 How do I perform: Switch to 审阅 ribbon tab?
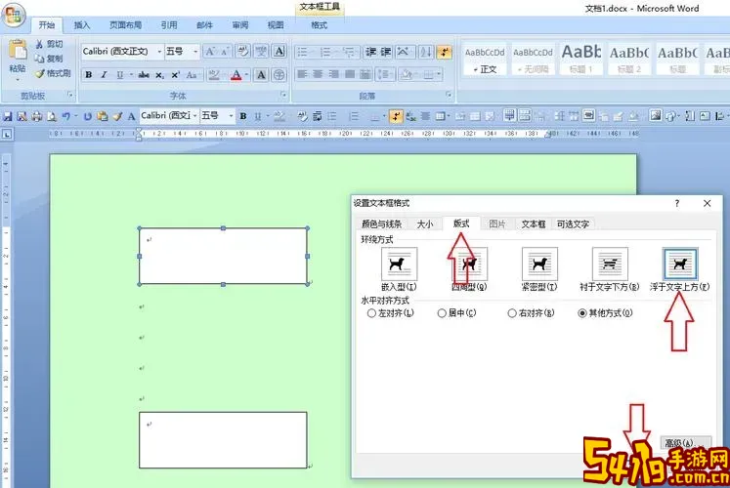[x=240, y=25]
